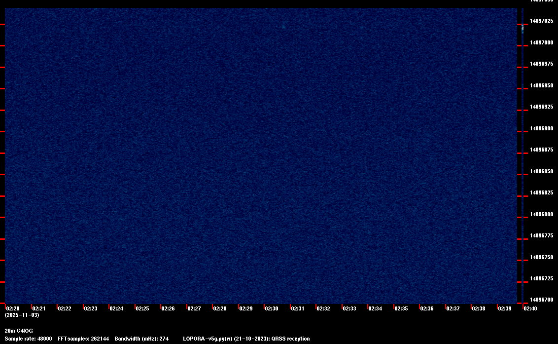Click the 14096800 frequency label
Screen dimensions: 558x344
coord(542,214)
